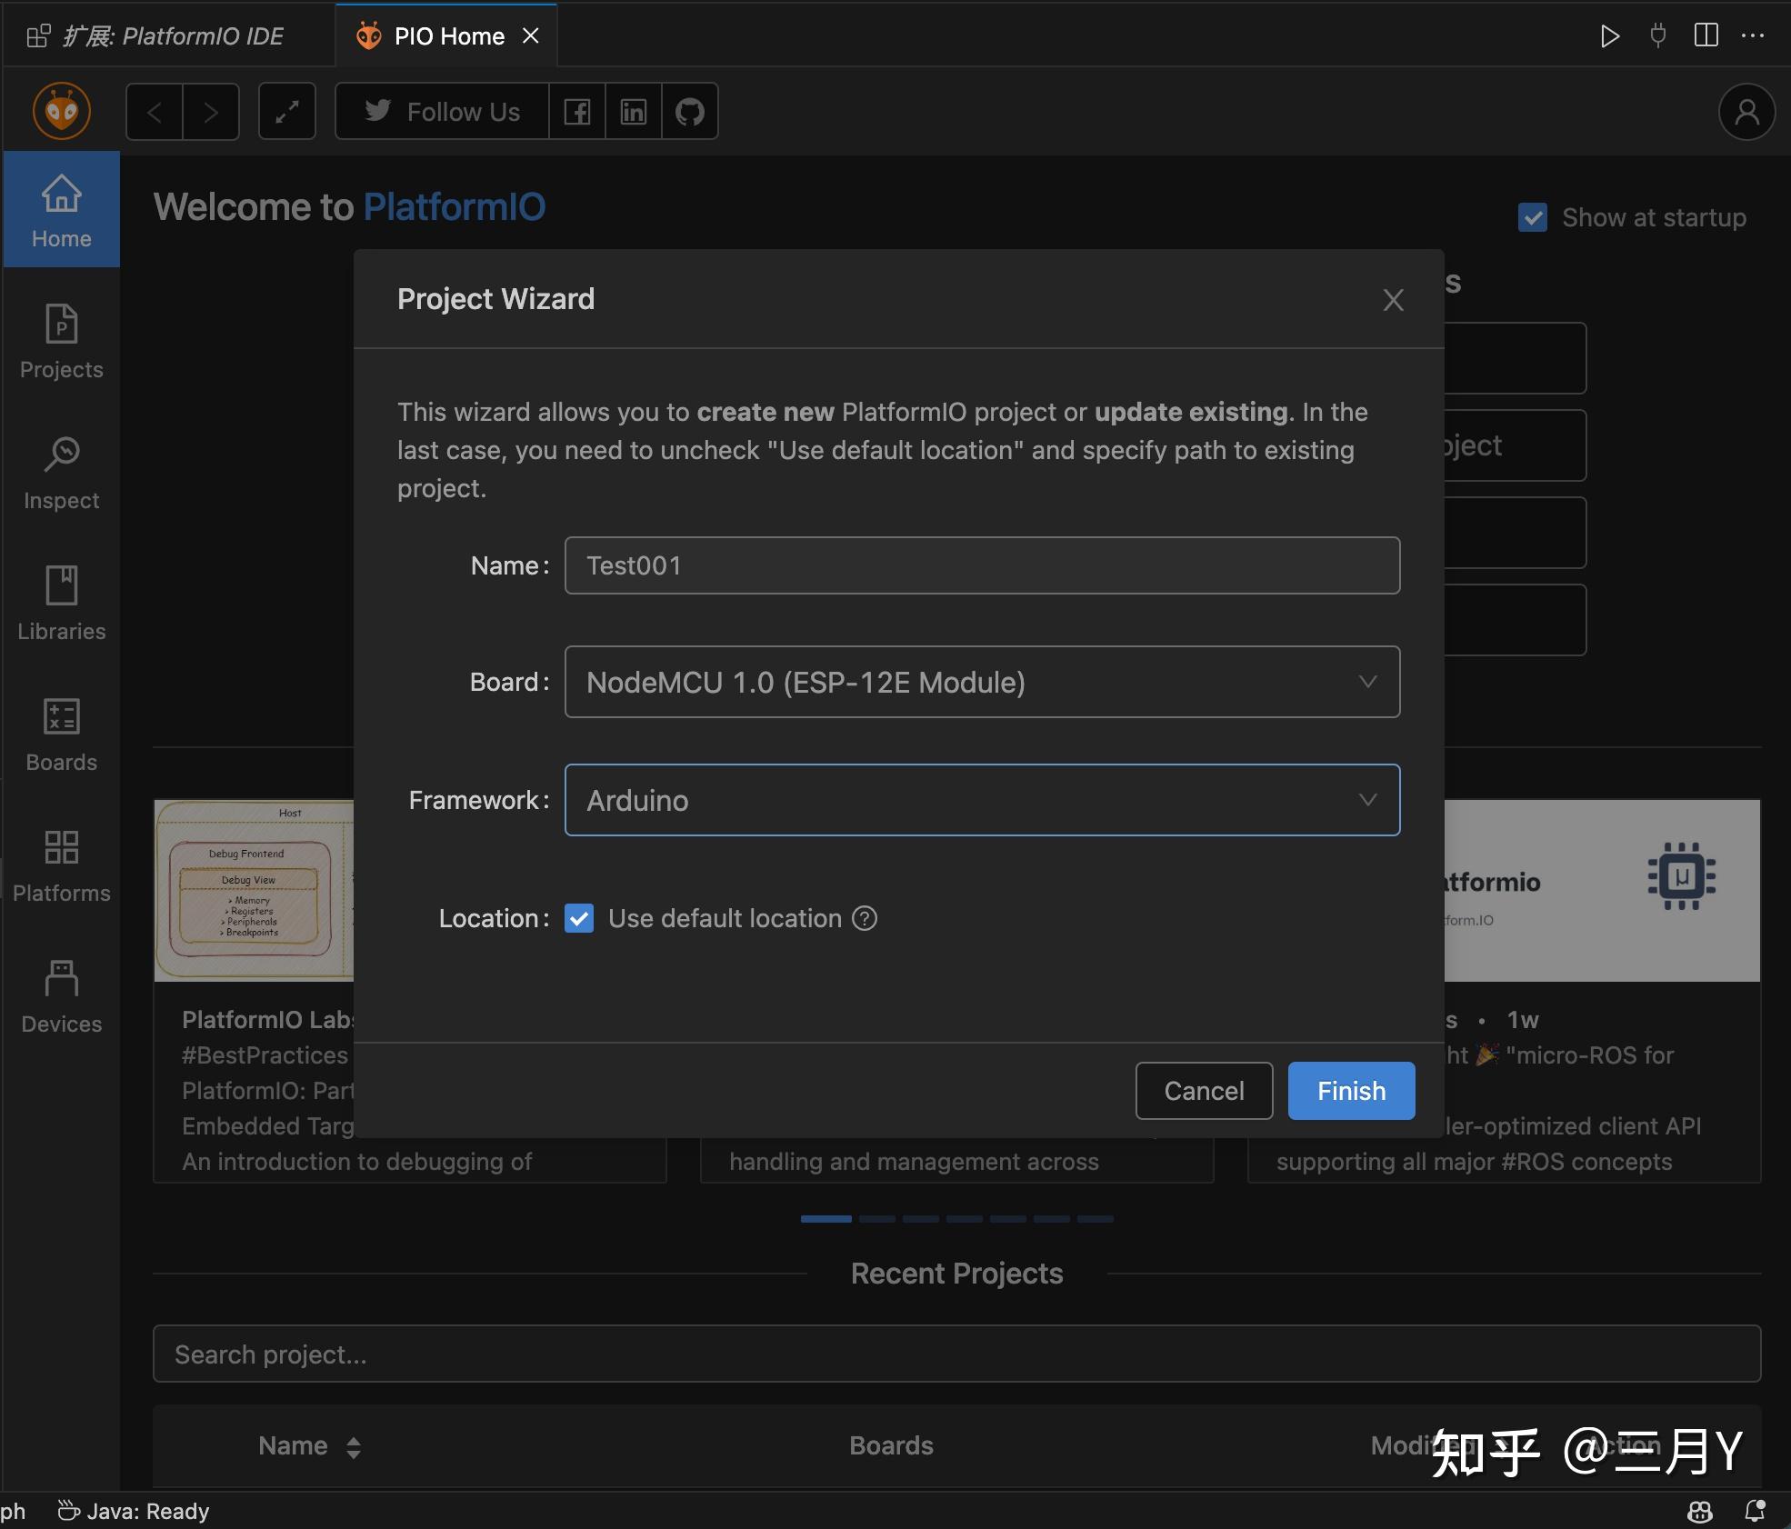The height and width of the screenshot is (1529, 1791).
Task: Open the Devices panel
Action: click(60, 996)
